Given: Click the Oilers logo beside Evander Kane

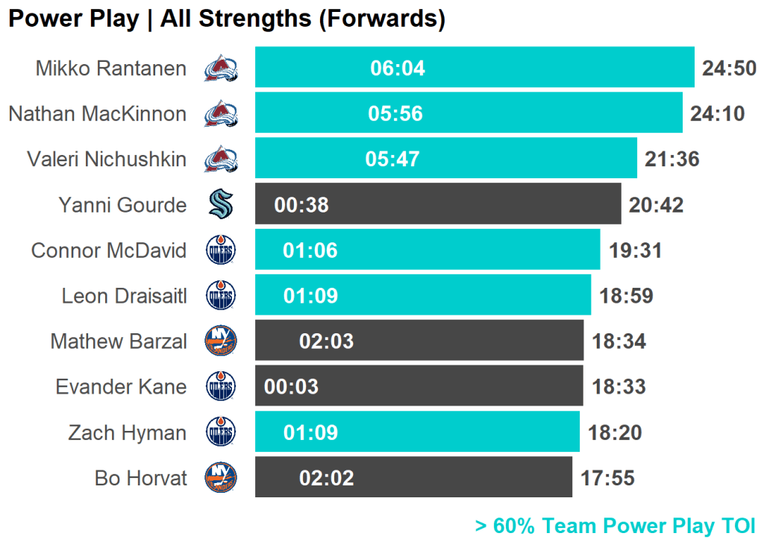Looking at the screenshot, I should (x=221, y=387).
